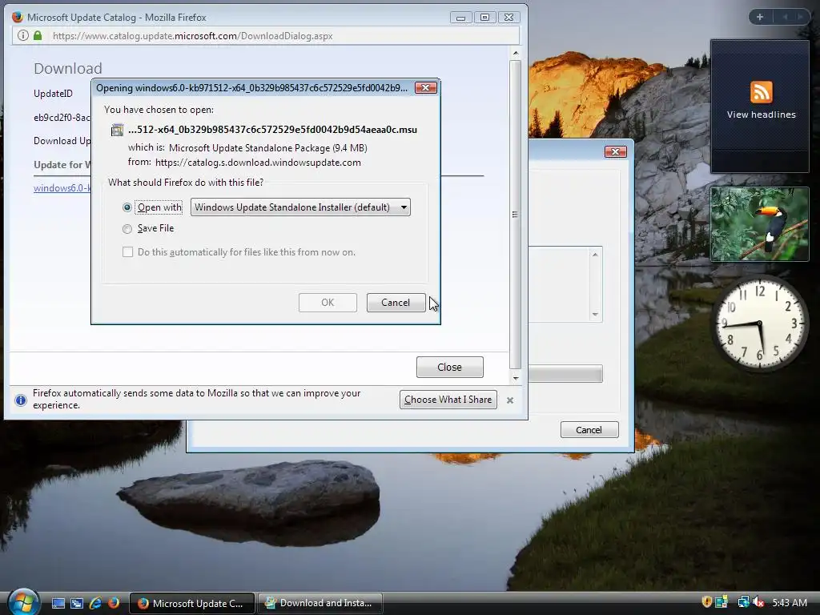Click the Firefox vertical scrollbar thumb
Screen dimensions: 820x615
pos(515,215)
